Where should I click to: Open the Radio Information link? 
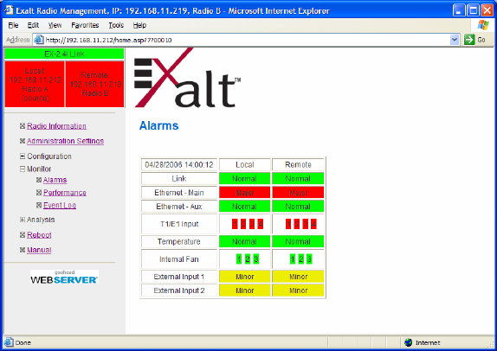[56, 126]
